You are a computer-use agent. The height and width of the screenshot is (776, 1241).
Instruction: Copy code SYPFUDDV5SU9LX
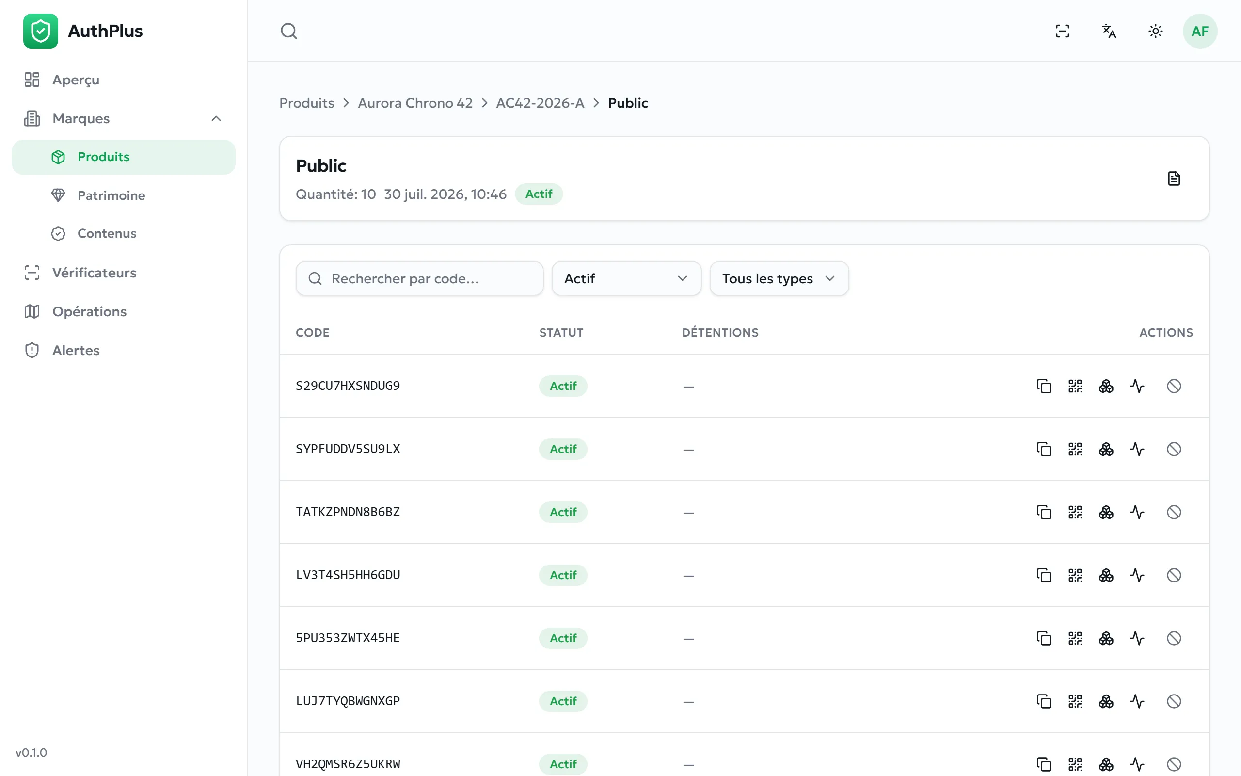[x=1044, y=449]
